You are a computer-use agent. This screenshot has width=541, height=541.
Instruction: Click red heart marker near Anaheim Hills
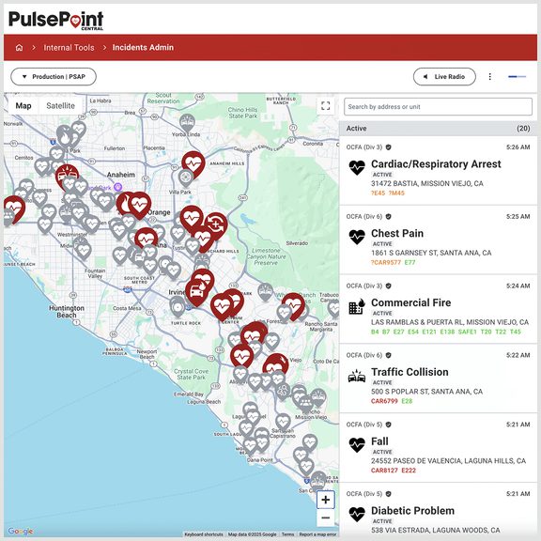[x=193, y=163]
